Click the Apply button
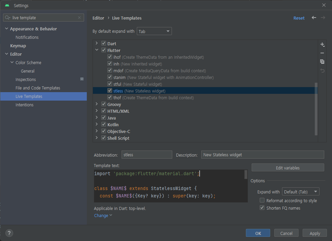The image size is (332, 241). pyautogui.click(x=315, y=233)
